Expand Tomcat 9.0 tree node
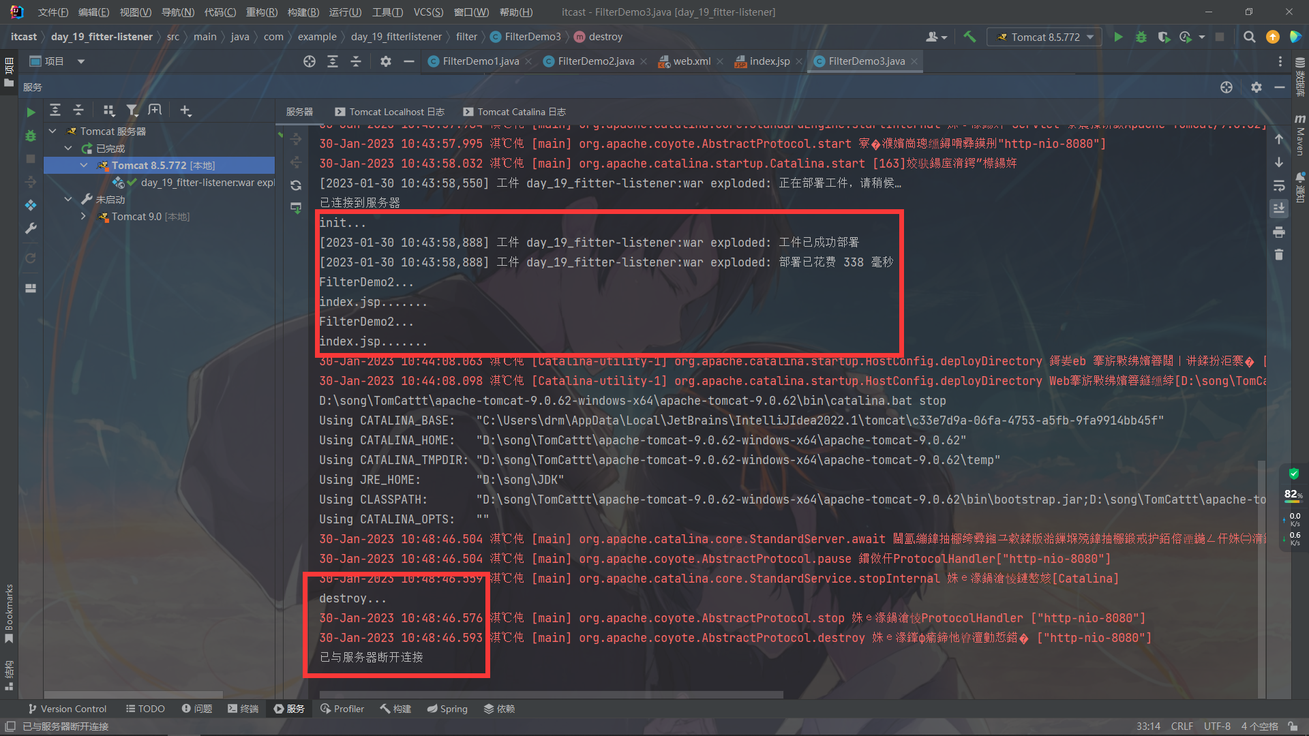The image size is (1309, 736). 83,217
